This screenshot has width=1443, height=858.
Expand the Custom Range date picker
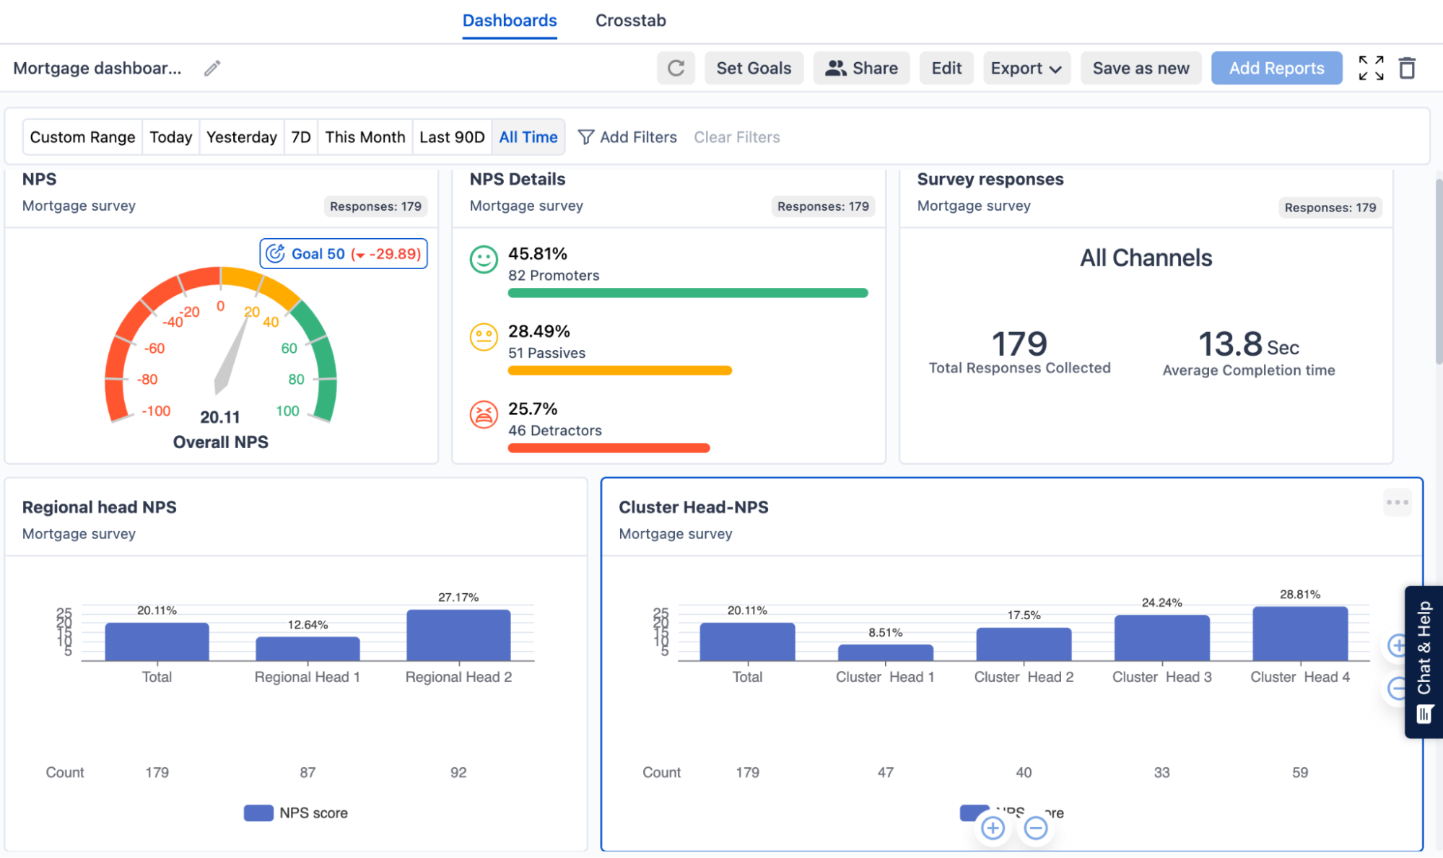point(83,136)
